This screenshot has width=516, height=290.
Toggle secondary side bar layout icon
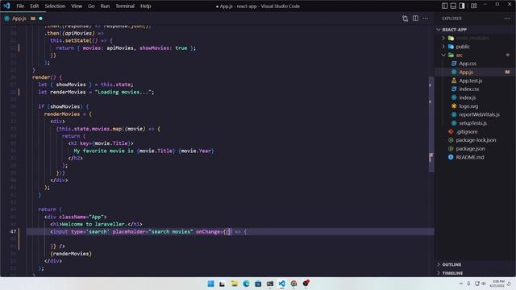pyautogui.click(x=462, y=6)
